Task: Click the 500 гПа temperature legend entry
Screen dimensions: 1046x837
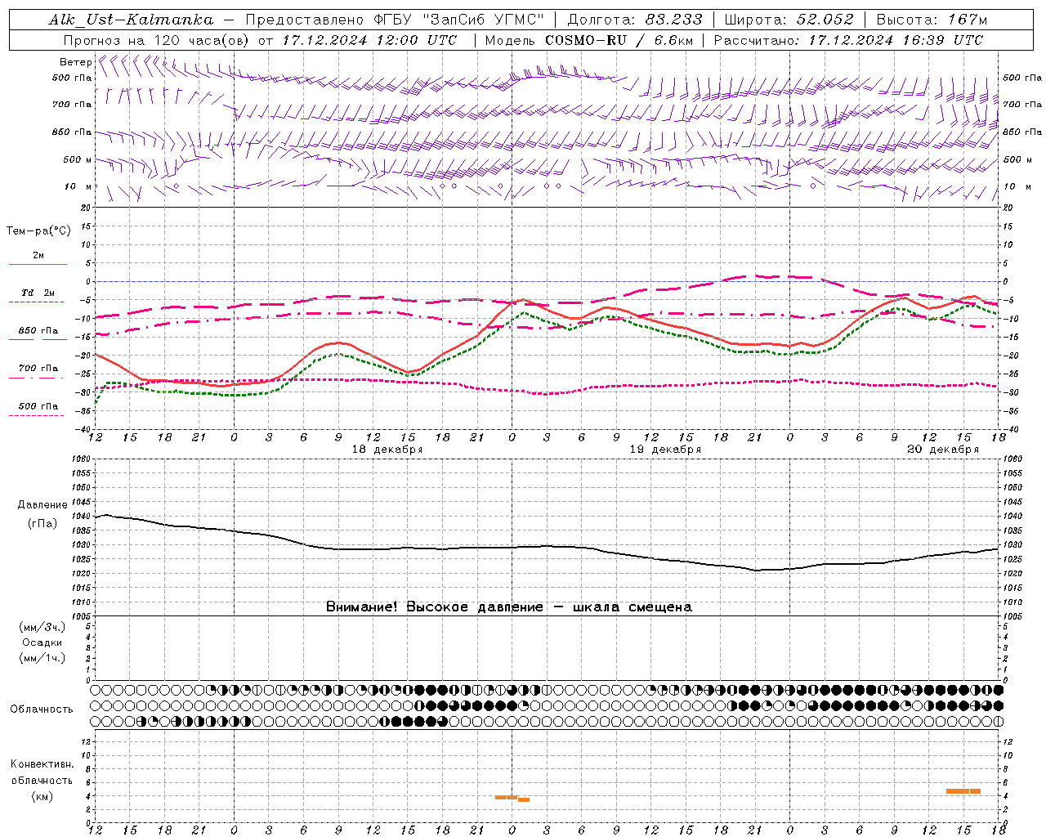Action: (x=38, y=405)
